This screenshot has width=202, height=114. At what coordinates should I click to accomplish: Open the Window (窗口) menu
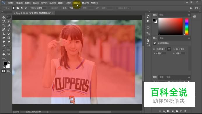click(85, 3)
